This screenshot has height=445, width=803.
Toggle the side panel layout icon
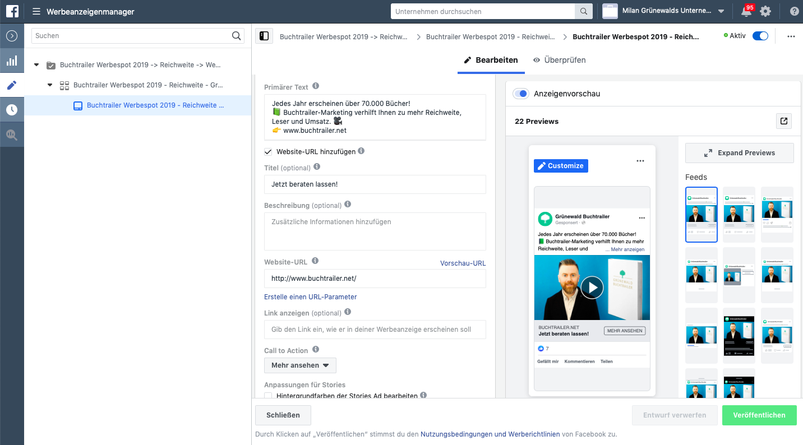click(264, 36)
